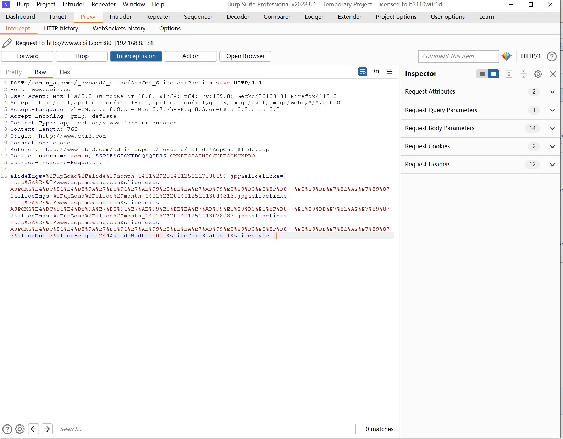Click the Comment this item field
The height and width of the screenshot is (439, 563).
(x=459, y=56)
